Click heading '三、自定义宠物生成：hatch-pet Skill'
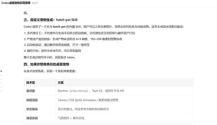This screenshot has width=217, height=125. (x=51, y=20)
